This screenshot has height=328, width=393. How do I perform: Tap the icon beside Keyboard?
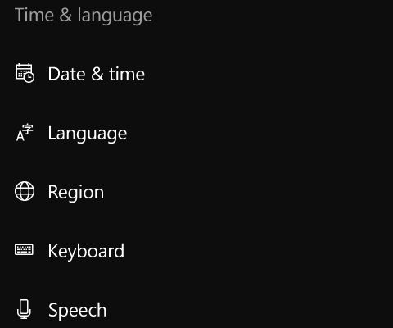pos(24,249)
